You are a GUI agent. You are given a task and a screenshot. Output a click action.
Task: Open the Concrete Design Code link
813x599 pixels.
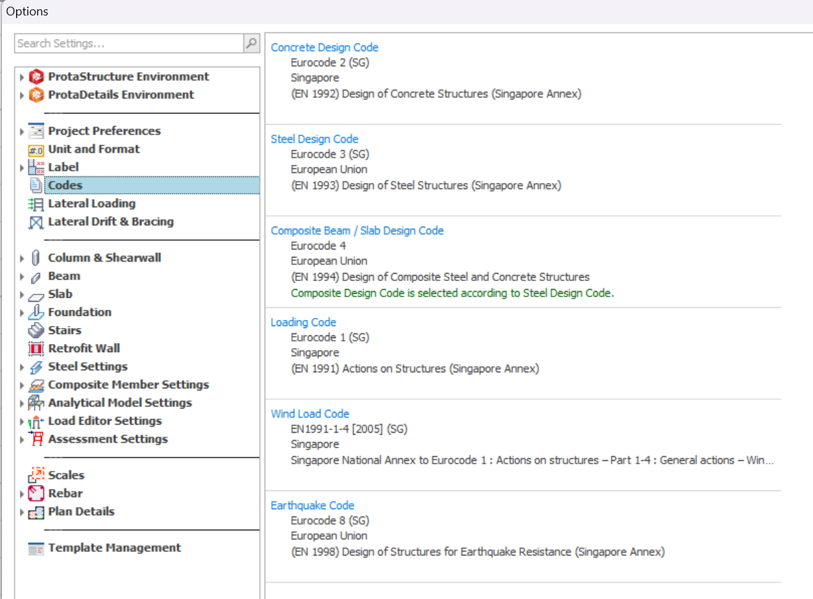click(x=324, y=48)
